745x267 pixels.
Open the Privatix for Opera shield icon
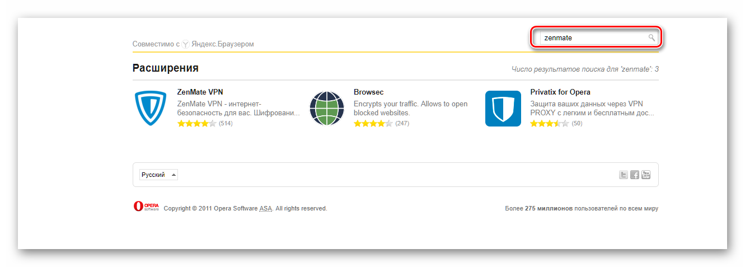click(x=503, y=109)
